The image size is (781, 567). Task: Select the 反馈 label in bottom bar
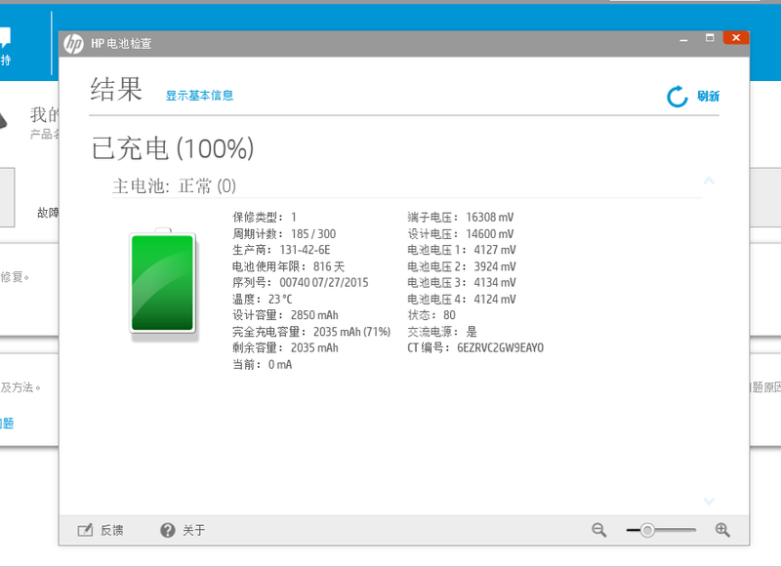click(112, 530)
